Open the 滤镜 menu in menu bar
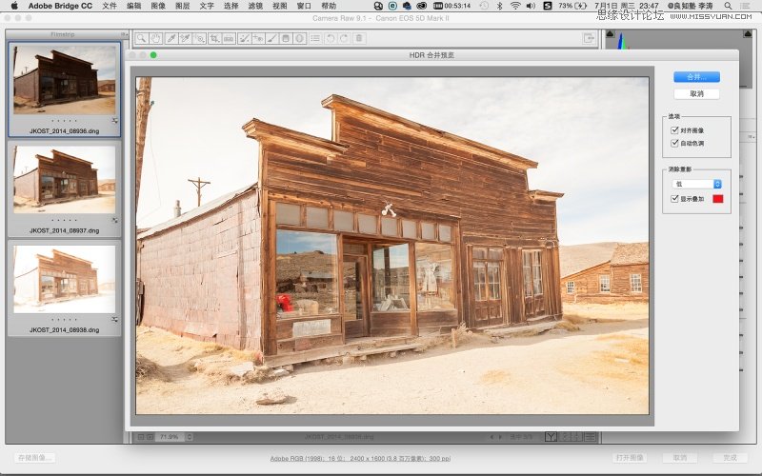Screen dimensions: 762x476 pos(255,6)
